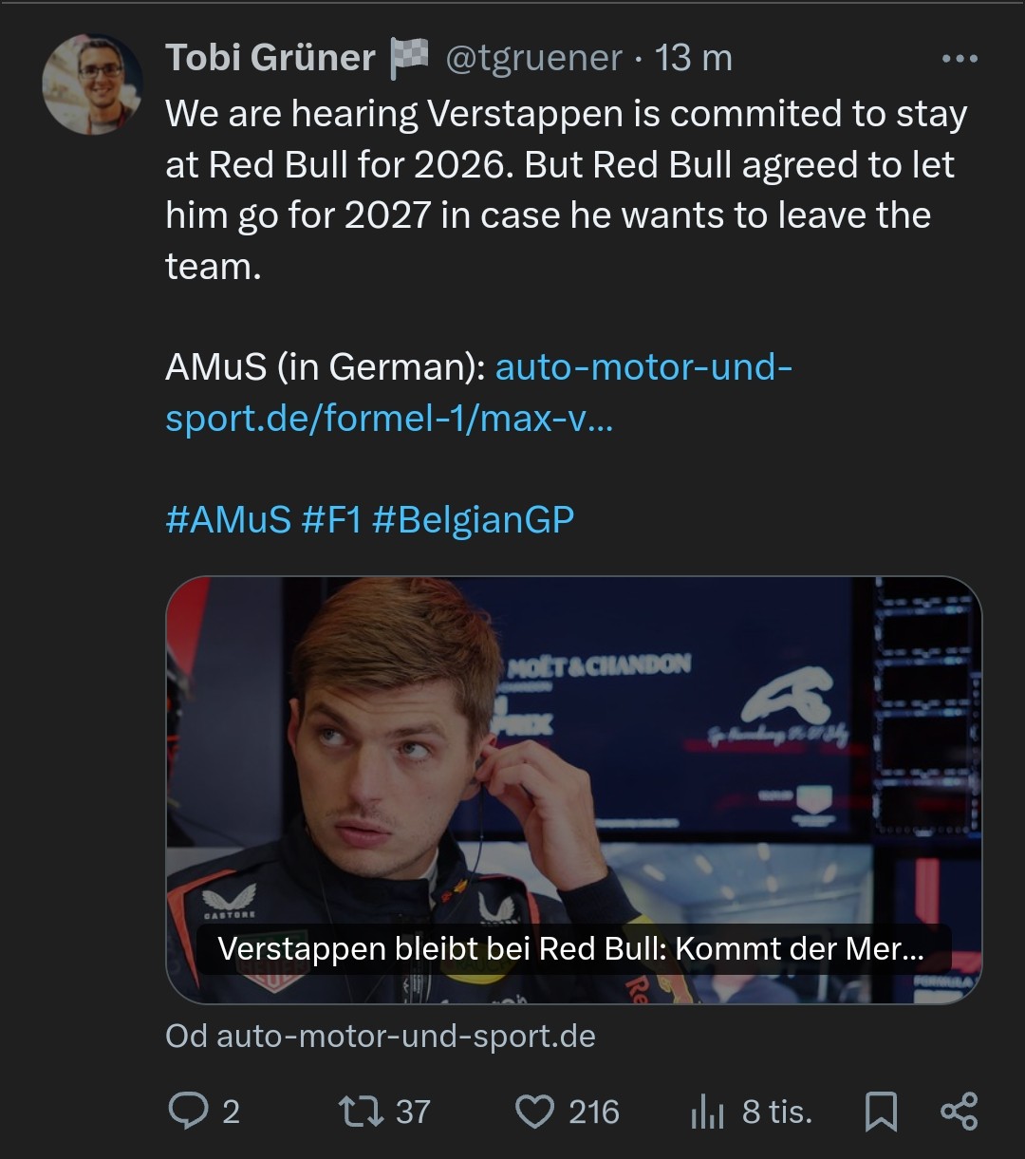Open the auto-motor-und-sport.de article link
This screenshot has height=1159, width=1025.
[478, 392]
